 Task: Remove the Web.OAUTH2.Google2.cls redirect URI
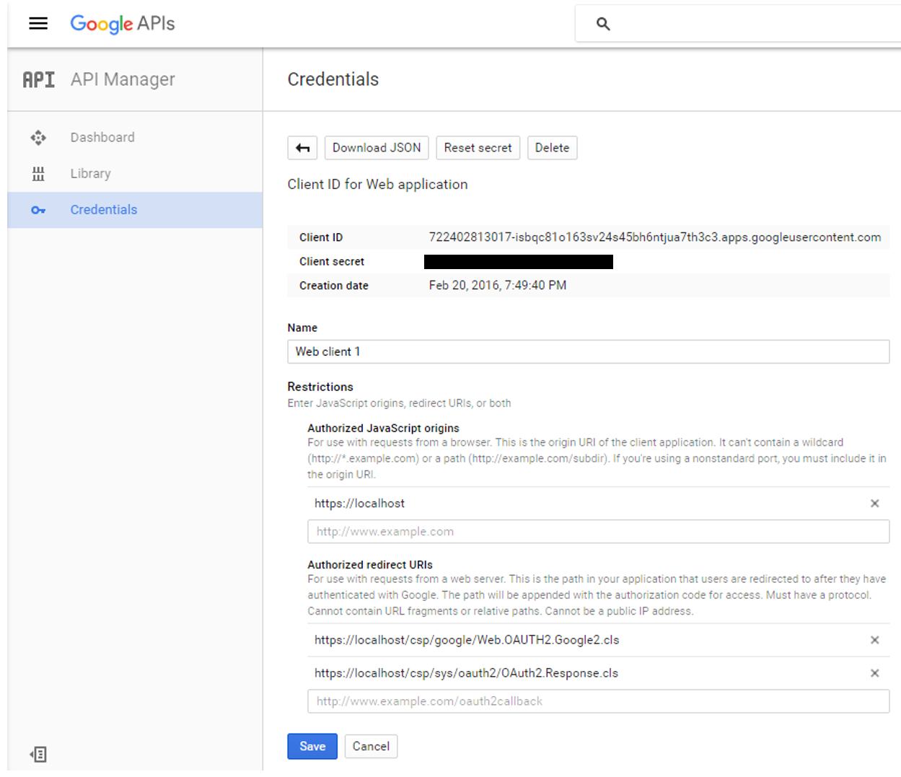click(874, 640)
